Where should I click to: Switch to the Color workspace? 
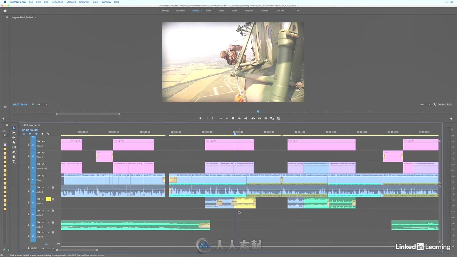[209, 11]
